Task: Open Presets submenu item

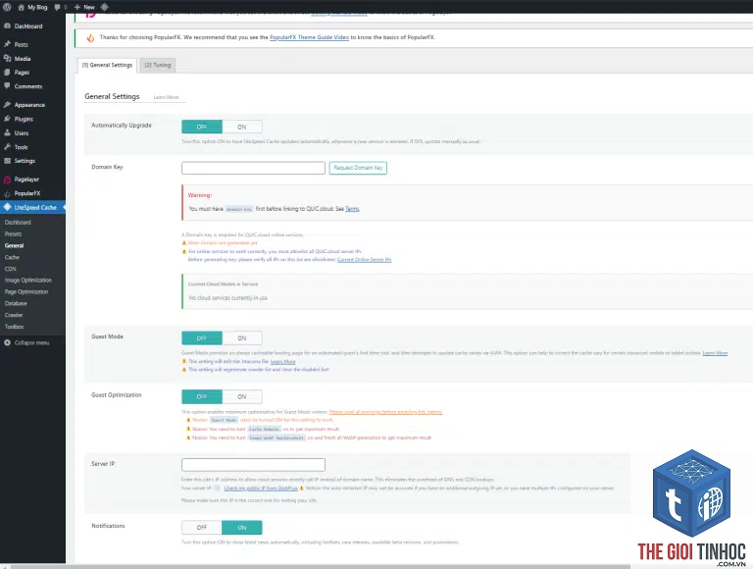Action: (x=14, y=234)
